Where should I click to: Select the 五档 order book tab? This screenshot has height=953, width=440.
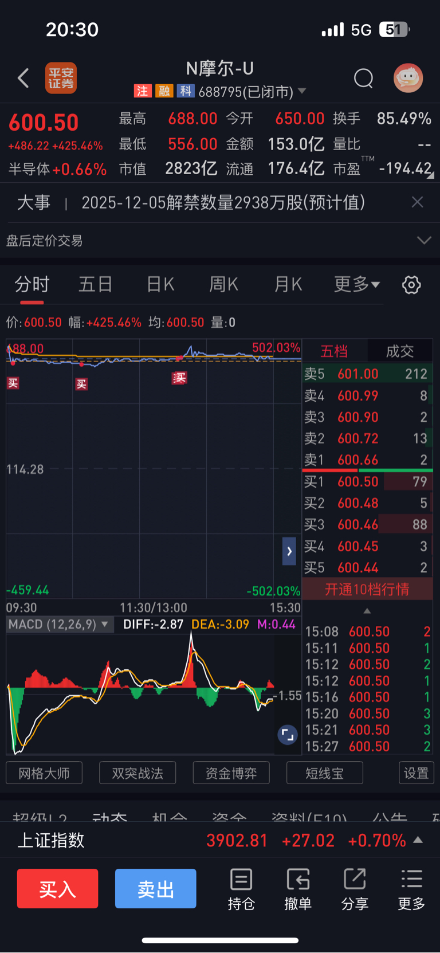[334, 351]
